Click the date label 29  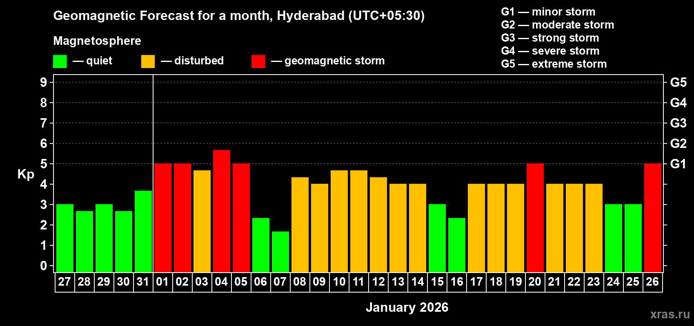[104, 282]
